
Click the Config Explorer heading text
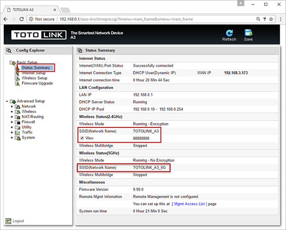pyautogui.click(x=31, y=51)
